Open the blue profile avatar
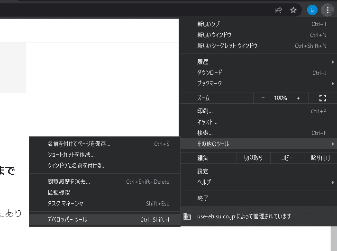 pyautogui.click(x=312, y=10)
